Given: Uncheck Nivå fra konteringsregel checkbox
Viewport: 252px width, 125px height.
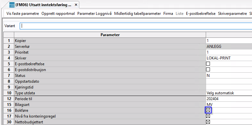Looking at the screenshot, I should click(208, 116).
